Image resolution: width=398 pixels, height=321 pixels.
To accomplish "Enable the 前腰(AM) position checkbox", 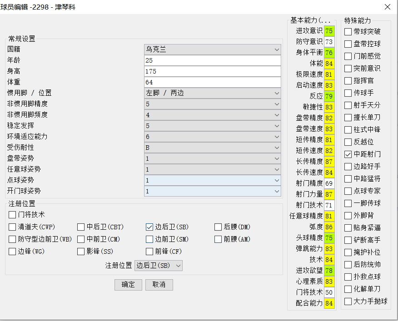I will pos(218,239).
